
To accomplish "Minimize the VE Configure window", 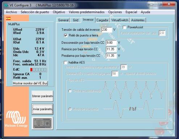I will point(151,4).
